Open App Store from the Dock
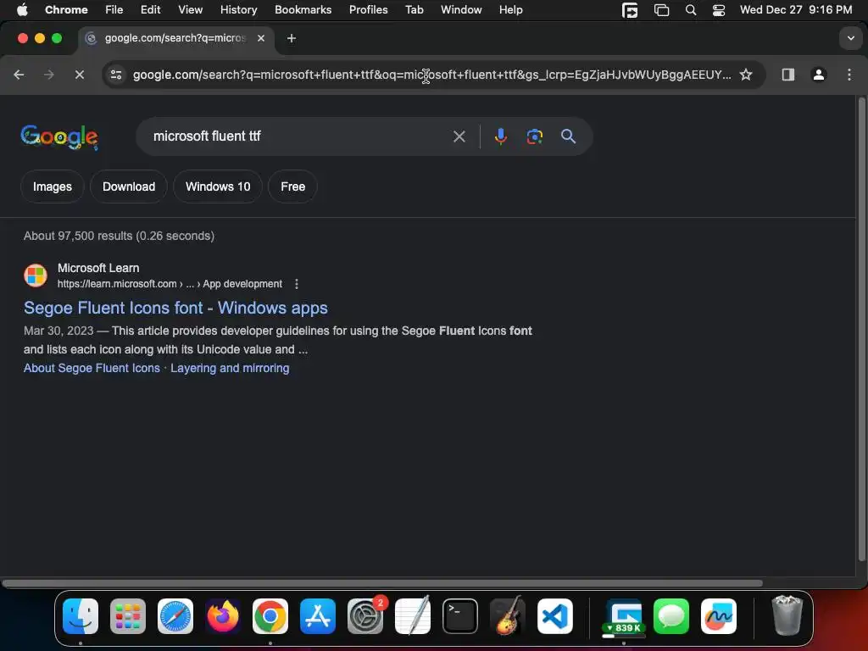 318,616
